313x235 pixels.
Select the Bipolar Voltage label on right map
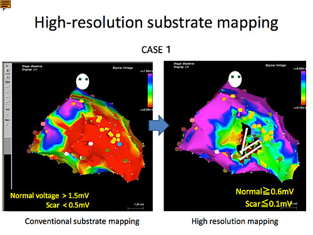(275, 65)
